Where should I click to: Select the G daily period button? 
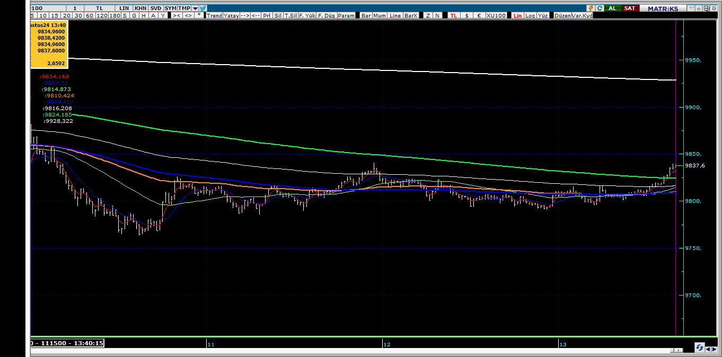[134, 15]
